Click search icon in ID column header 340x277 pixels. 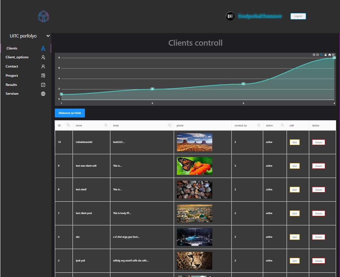point(69,125)
